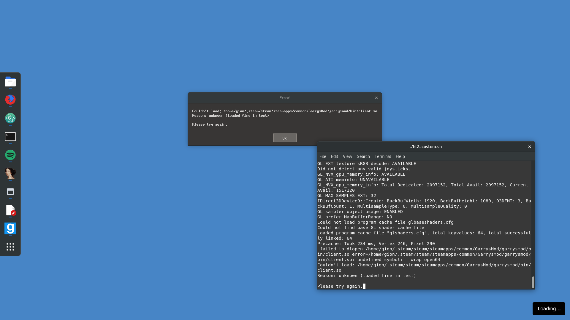Screen dimensions: 570x320
Task: Open the File menu in terminal
Action: pos(323,156)
